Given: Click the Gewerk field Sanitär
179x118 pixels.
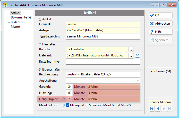Looking at the screenshot, I should pyautogui.click(x=103, y=24).
